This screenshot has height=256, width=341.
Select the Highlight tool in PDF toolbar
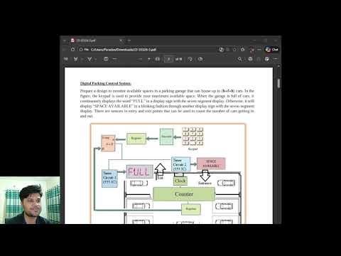click(75, 59)
